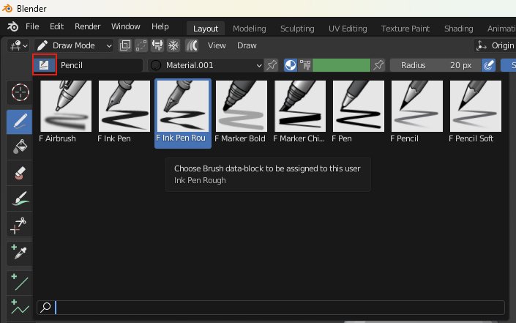
Task: Open the editor type dropdown
Action: pyautogui.click(x=18, y=45)
